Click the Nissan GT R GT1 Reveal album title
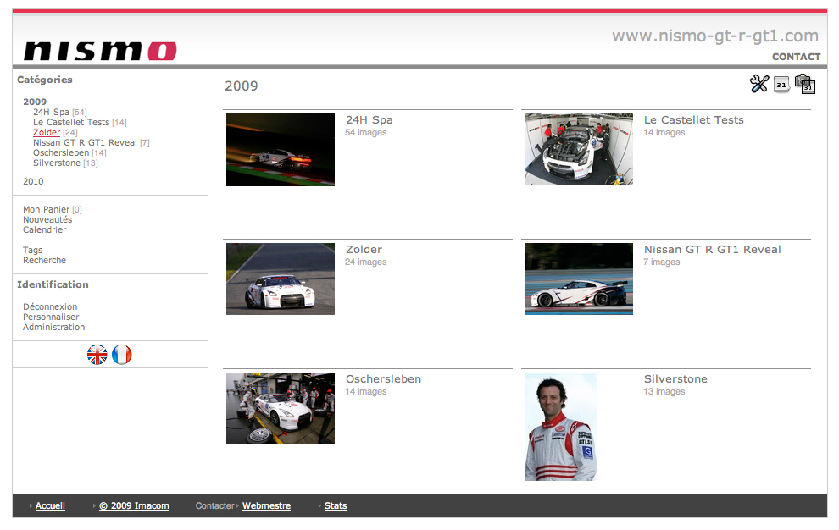Screen dimensions: 839x530 712,249
